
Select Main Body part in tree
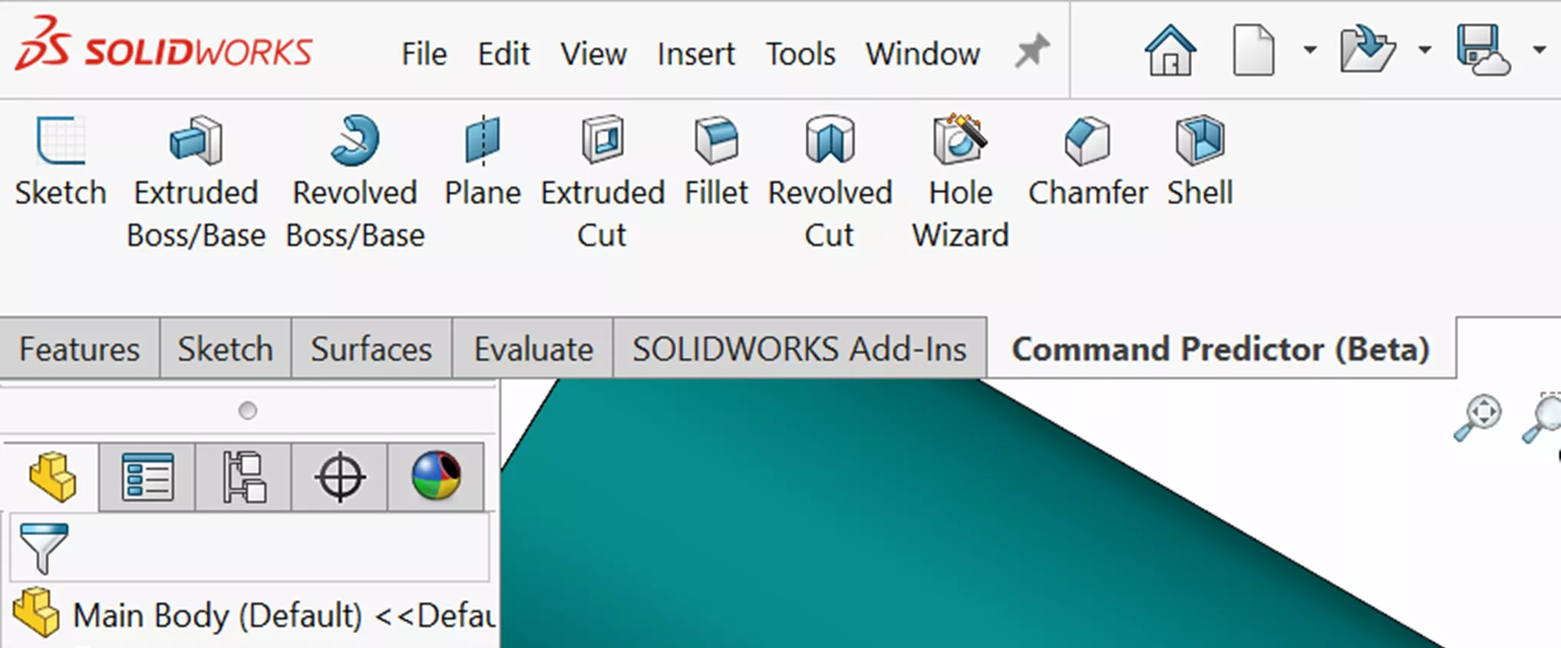point(216,615)
